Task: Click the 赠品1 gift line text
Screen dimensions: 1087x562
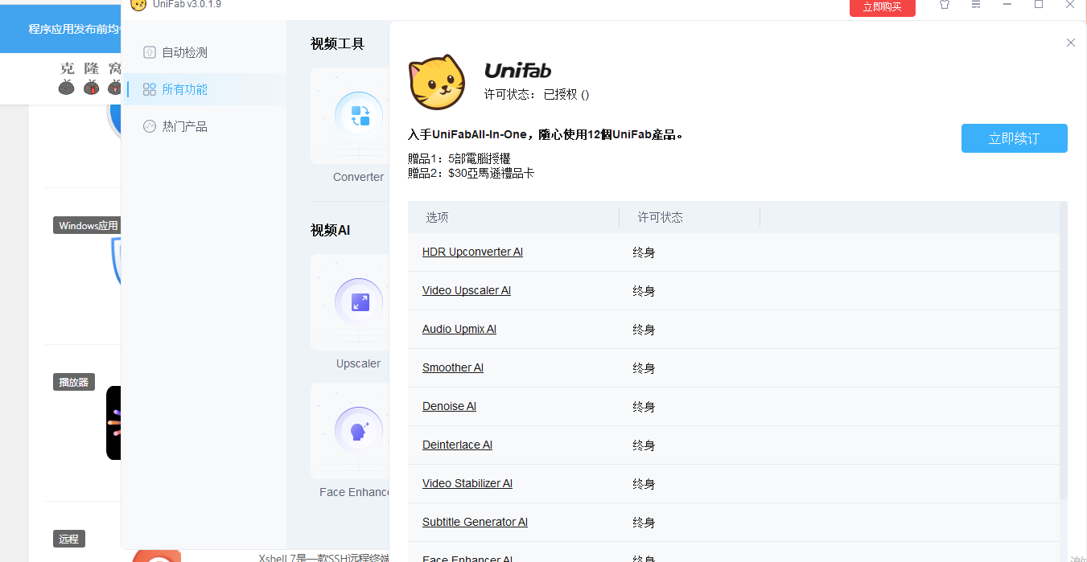Action: 459,159
